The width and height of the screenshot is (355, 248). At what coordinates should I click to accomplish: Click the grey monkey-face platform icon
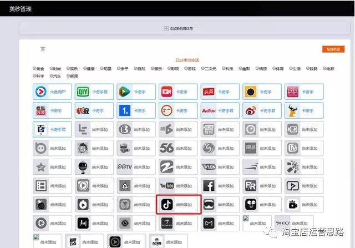[83, 148]
